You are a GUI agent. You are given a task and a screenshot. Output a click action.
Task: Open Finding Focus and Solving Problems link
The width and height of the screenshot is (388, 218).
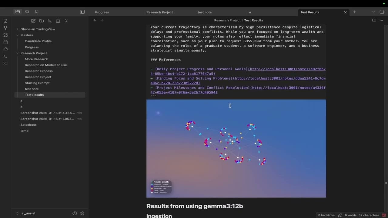238,81
